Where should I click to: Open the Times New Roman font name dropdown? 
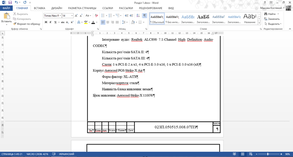60,16
